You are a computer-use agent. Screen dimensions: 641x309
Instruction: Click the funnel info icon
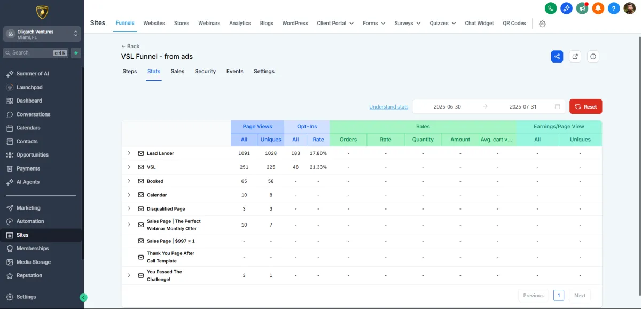pyautogui.click(x=593, y=57)
